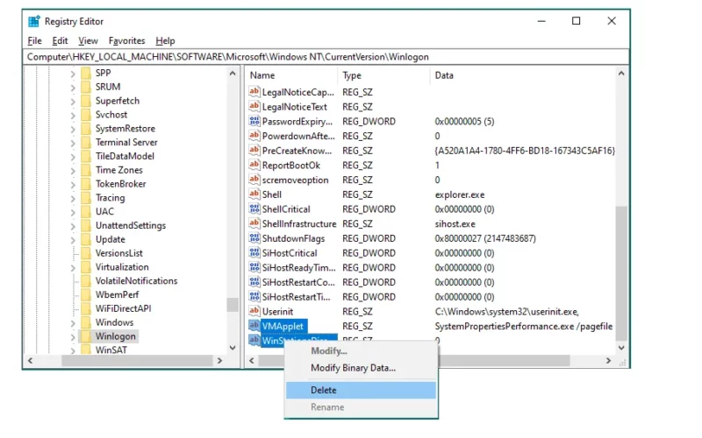
Task: Click the SystemPropertiesPerformance.exe data cell
Action: (x=523, y=326)
